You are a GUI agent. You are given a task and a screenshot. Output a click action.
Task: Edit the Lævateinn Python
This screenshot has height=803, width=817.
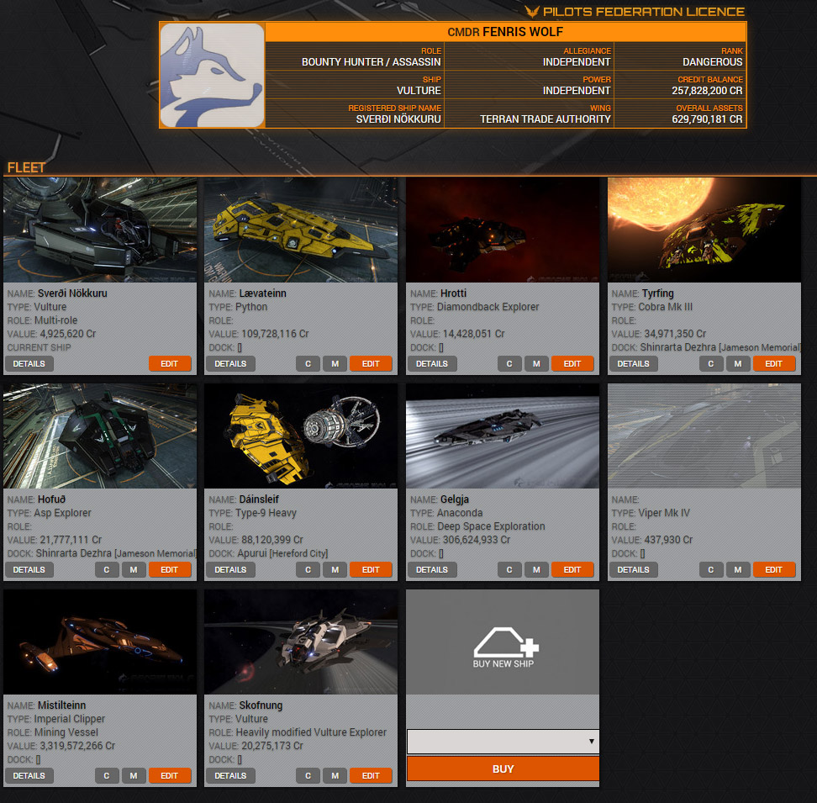[x=371, y=364]
